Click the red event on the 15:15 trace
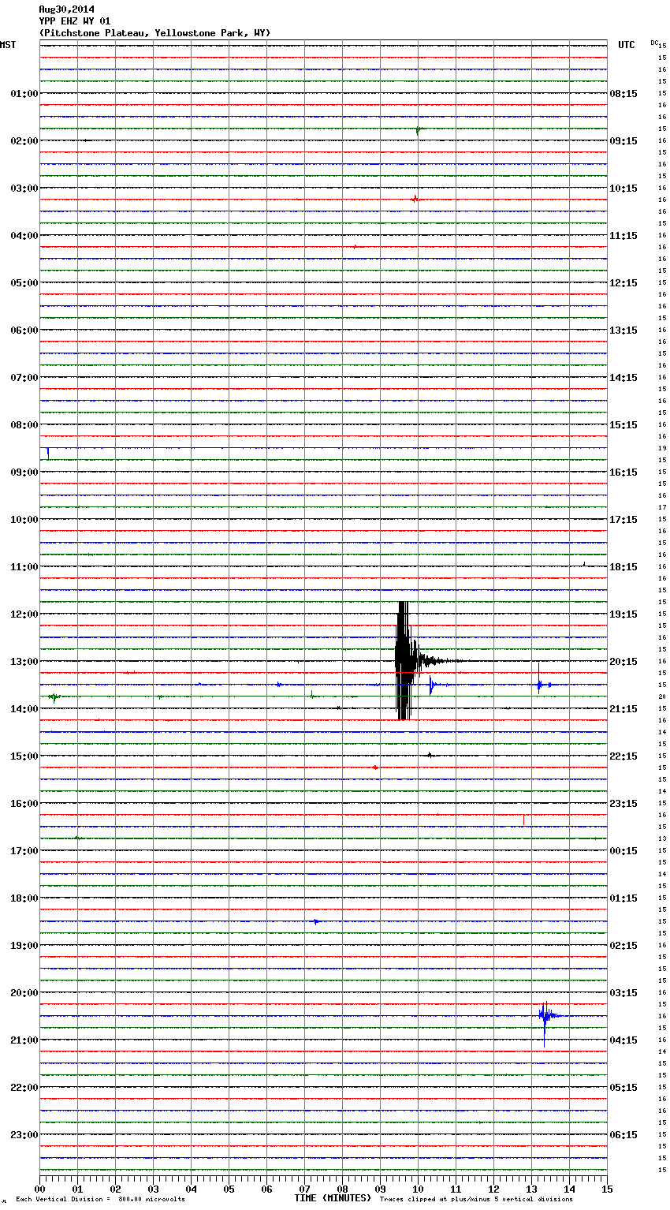 tap(375, 767)
